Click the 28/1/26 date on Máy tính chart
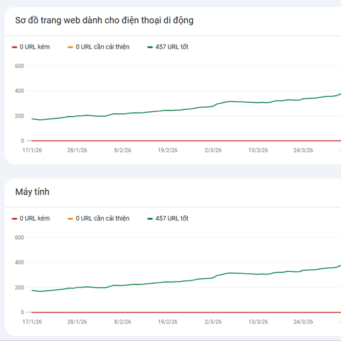The width and height of the screenshot is (341, 341). click(77, 322)
